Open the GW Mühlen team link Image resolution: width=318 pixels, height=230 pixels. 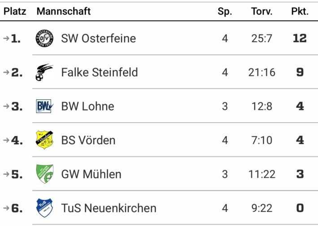[x=91, y=174]
